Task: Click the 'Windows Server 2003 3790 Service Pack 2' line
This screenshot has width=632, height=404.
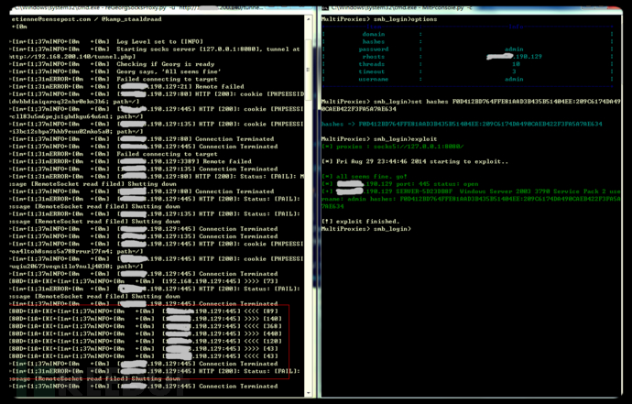Action: [x=471, y=199]
